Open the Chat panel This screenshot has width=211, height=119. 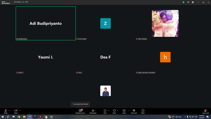click(105, 111)
